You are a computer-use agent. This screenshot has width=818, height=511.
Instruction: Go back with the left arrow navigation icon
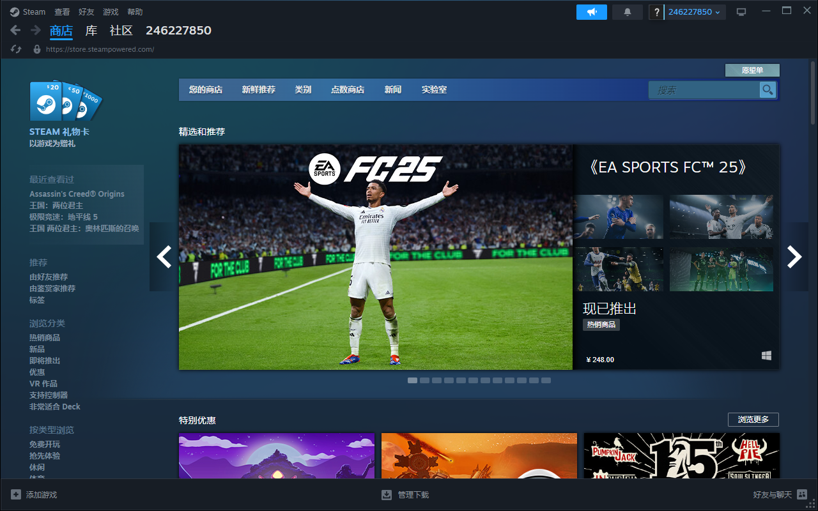click(x=16, y=30)
